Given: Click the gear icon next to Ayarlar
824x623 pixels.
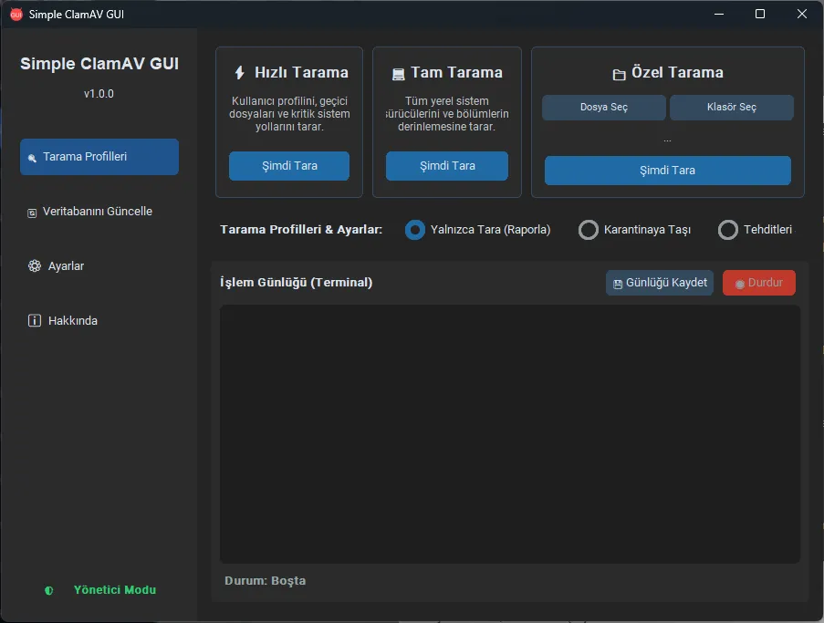Looking at the screenshot, I should [35, 265].
